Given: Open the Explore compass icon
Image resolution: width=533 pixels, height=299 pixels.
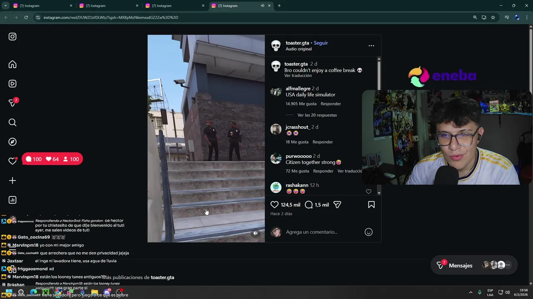Looking at the screenshot, I should tap(12, 142).
